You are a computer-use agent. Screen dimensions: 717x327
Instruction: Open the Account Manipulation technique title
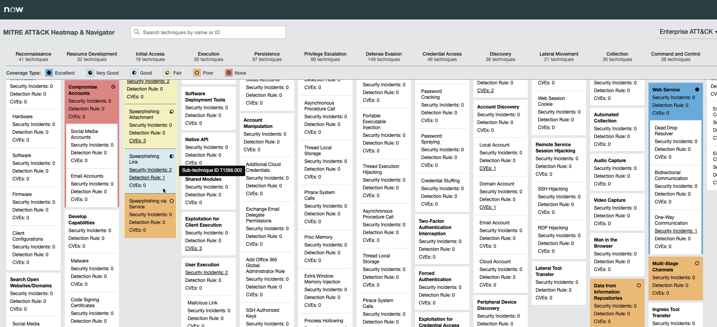point(258,123)
